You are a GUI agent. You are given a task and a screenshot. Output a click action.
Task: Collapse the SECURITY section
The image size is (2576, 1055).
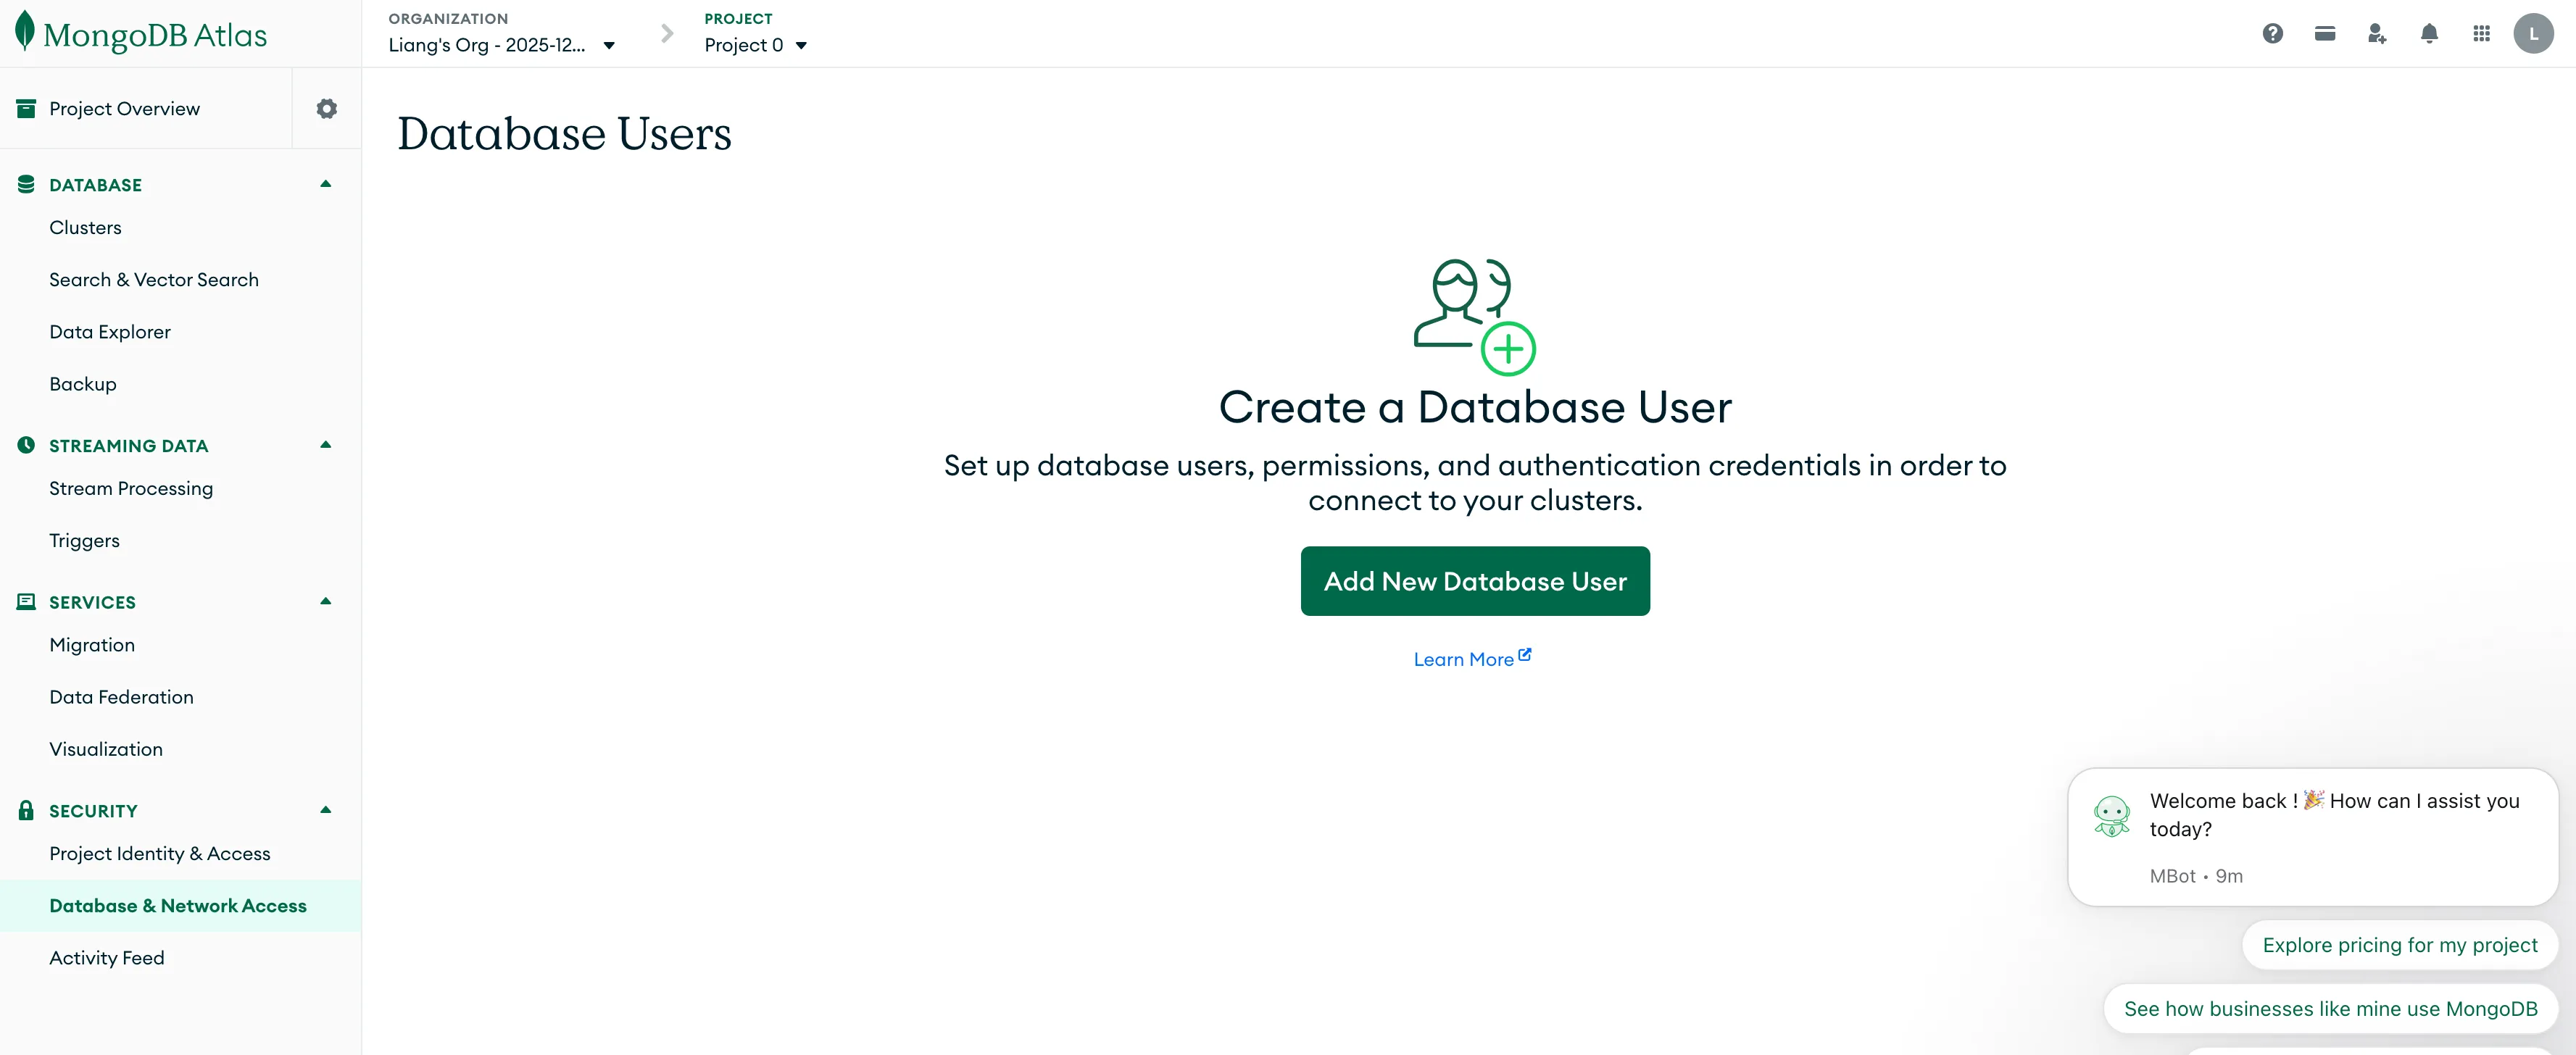(324, 810)
